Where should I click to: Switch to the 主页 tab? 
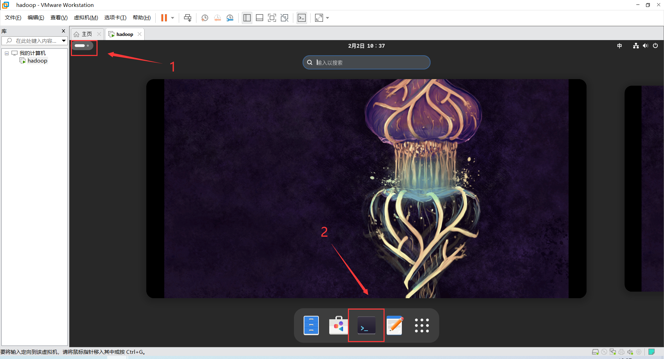[87, 34]
